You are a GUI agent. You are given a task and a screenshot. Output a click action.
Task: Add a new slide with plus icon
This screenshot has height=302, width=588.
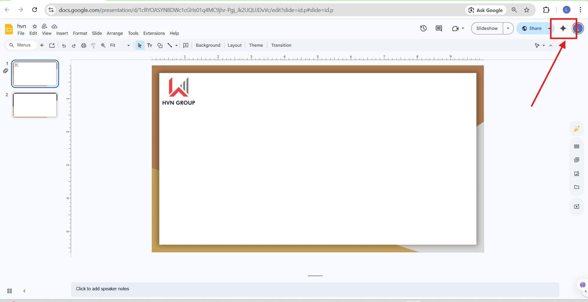click(x=42, y=45)
